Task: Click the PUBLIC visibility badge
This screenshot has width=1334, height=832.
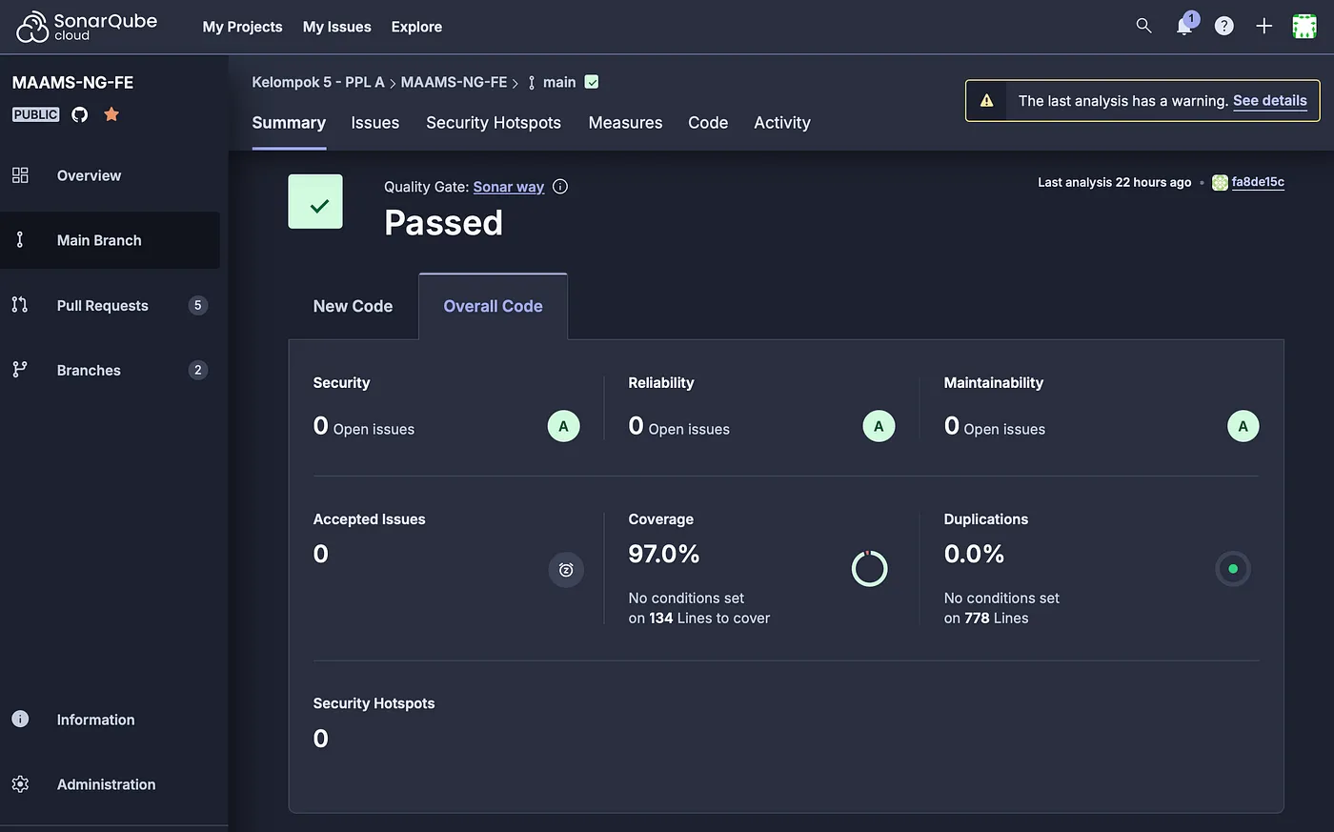Action: 36,114
